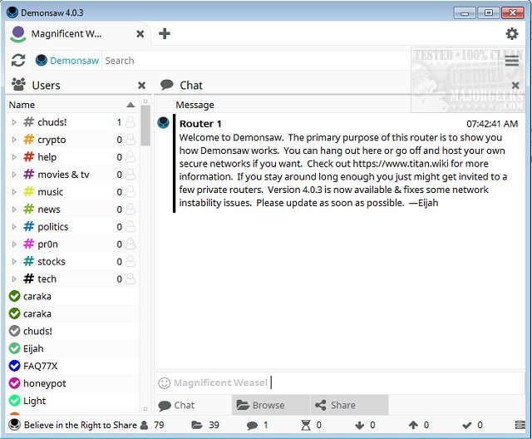Select the user honeypot
Viewport: 532px width, 439px height.
[x=72, y=383]
